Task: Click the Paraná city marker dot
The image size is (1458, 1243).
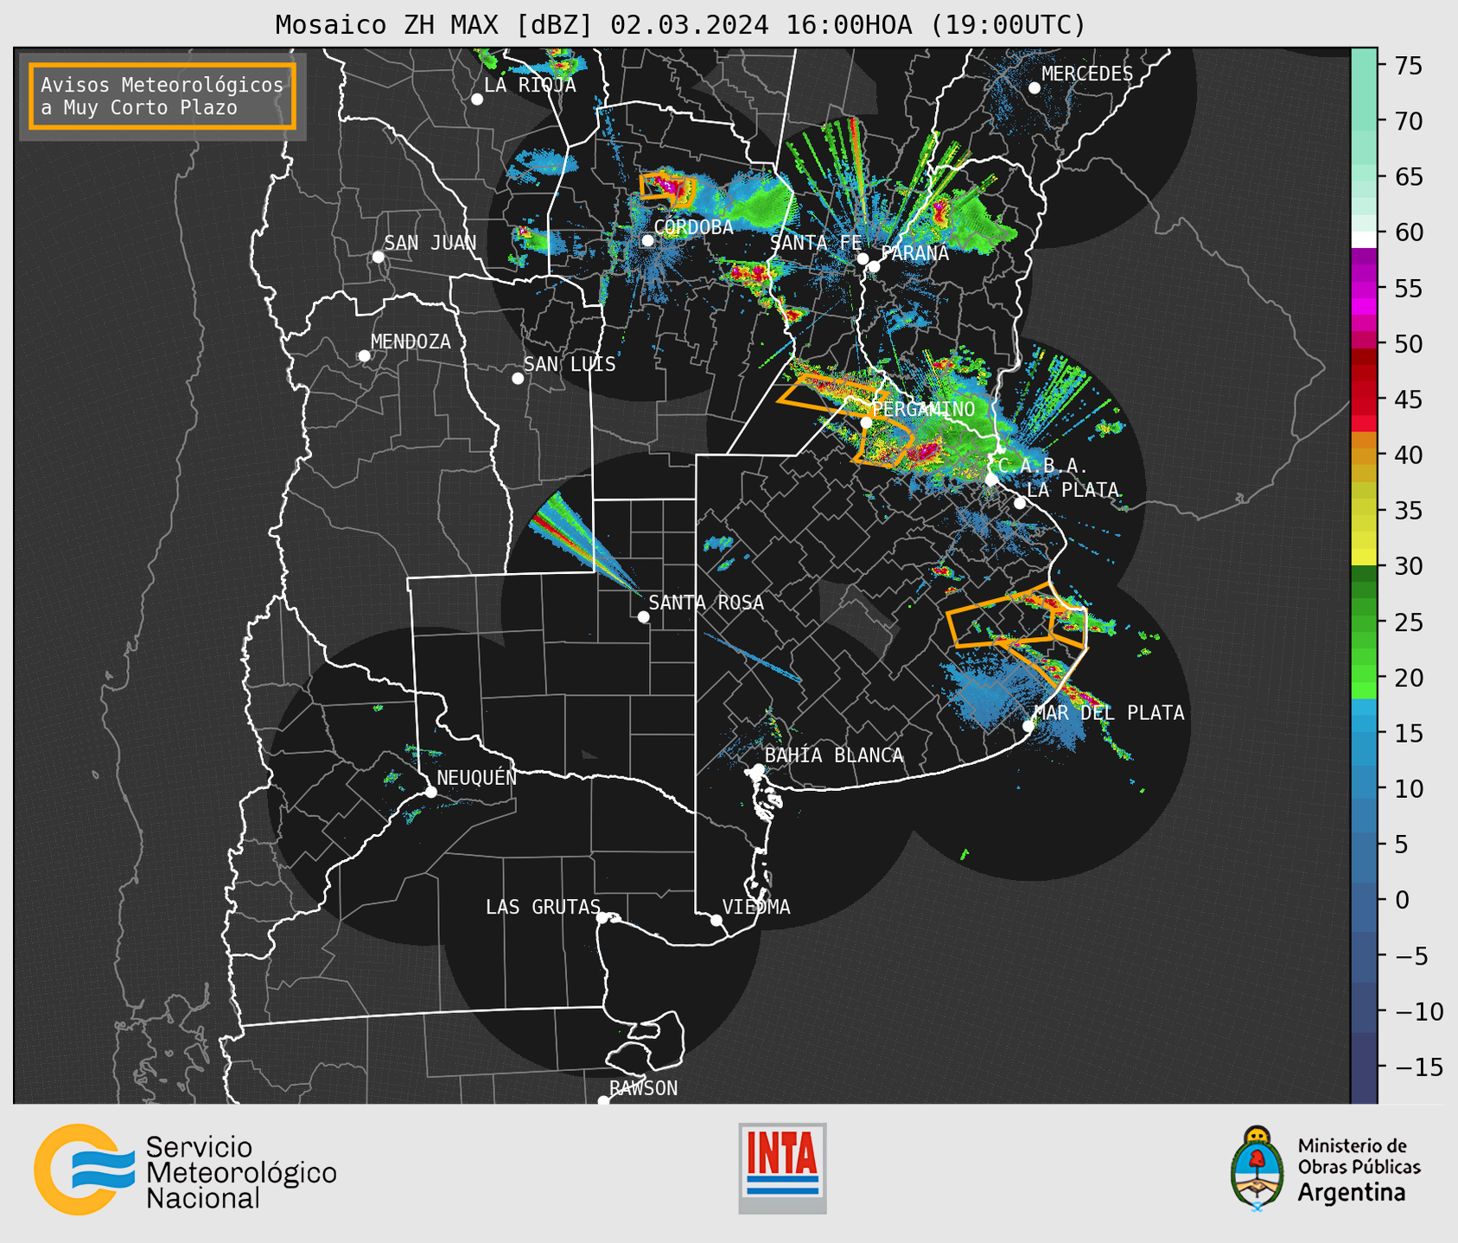Action: pyautogui.click(x=874, y=266)
